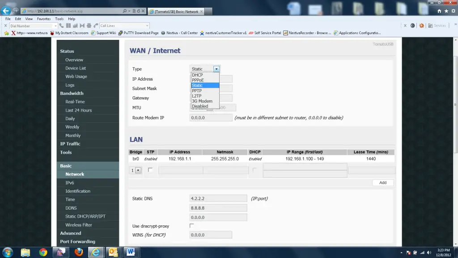Viewport: 458px width, 258px height.
Task: Choose Static in the Type dropdown list
Action: [x=205, y=86]
